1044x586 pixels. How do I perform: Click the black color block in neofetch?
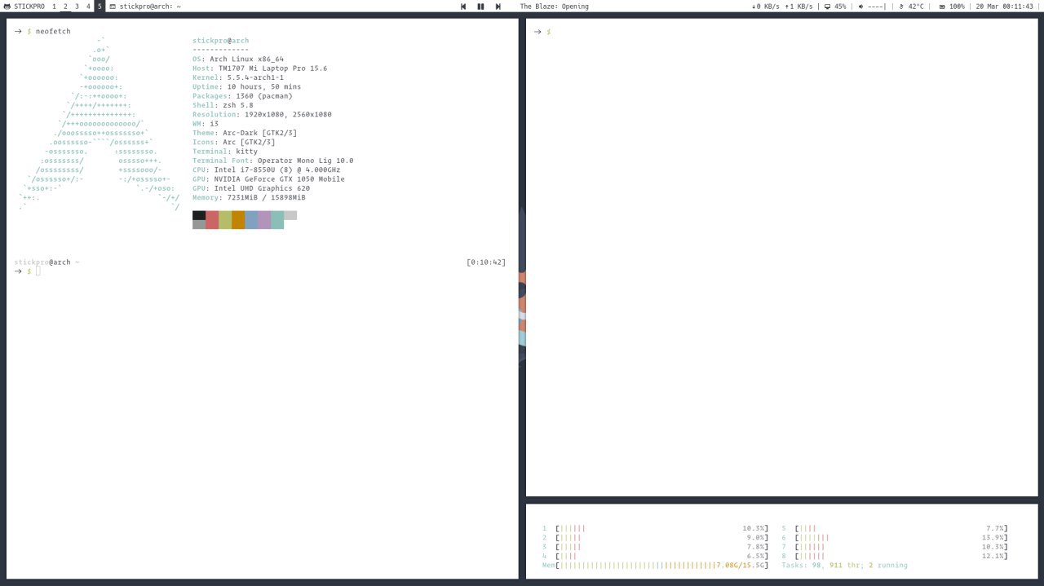tap(199, 215)
